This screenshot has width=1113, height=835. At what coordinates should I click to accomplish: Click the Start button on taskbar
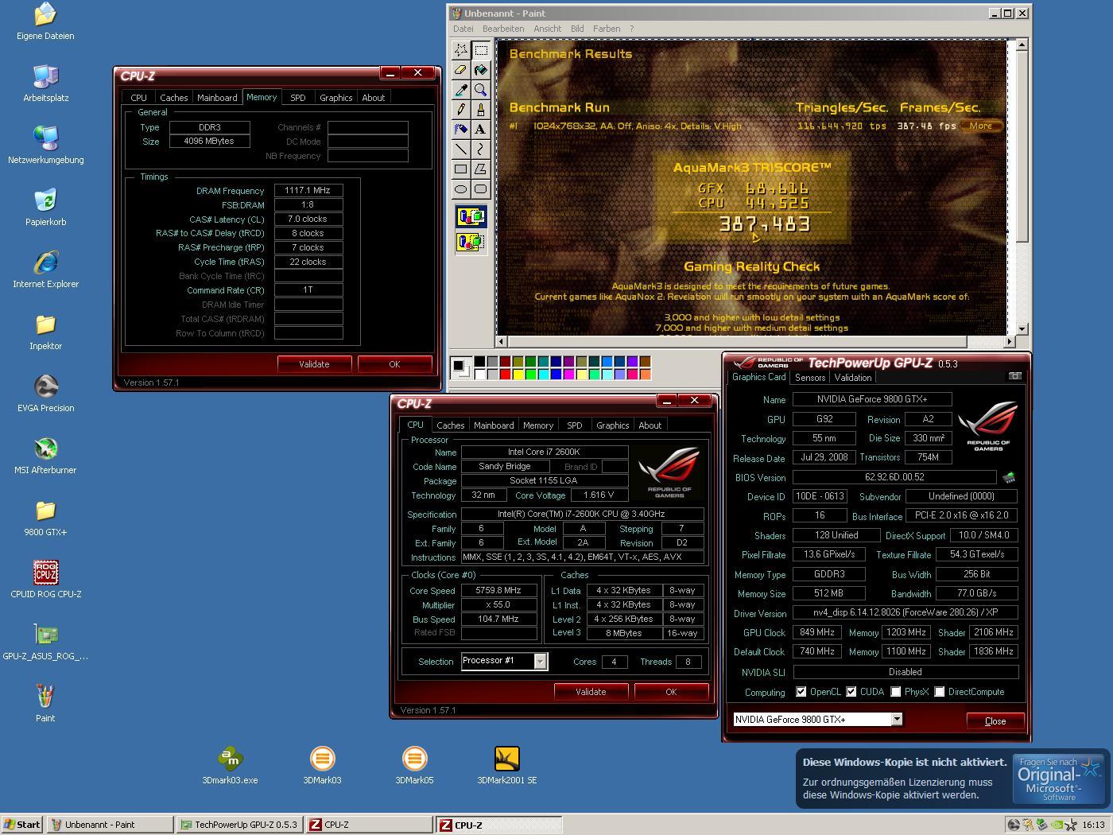point(22,825)
